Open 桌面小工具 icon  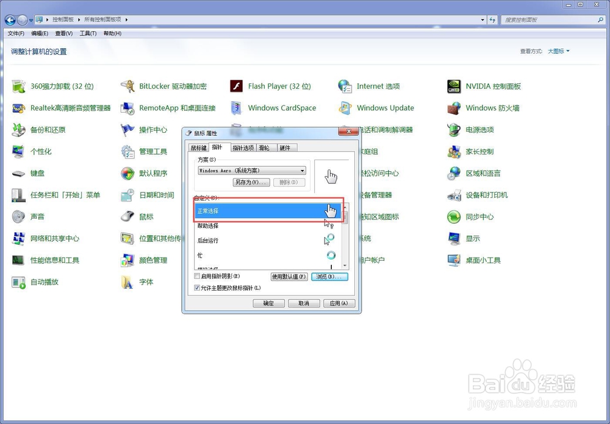point(454,260)
